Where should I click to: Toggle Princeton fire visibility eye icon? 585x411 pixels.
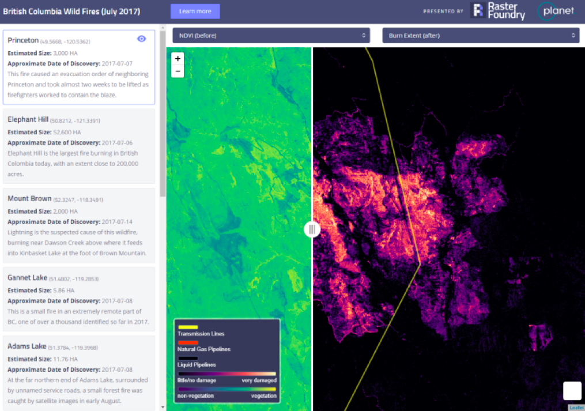pyautogui.click(x=141, y=39)
